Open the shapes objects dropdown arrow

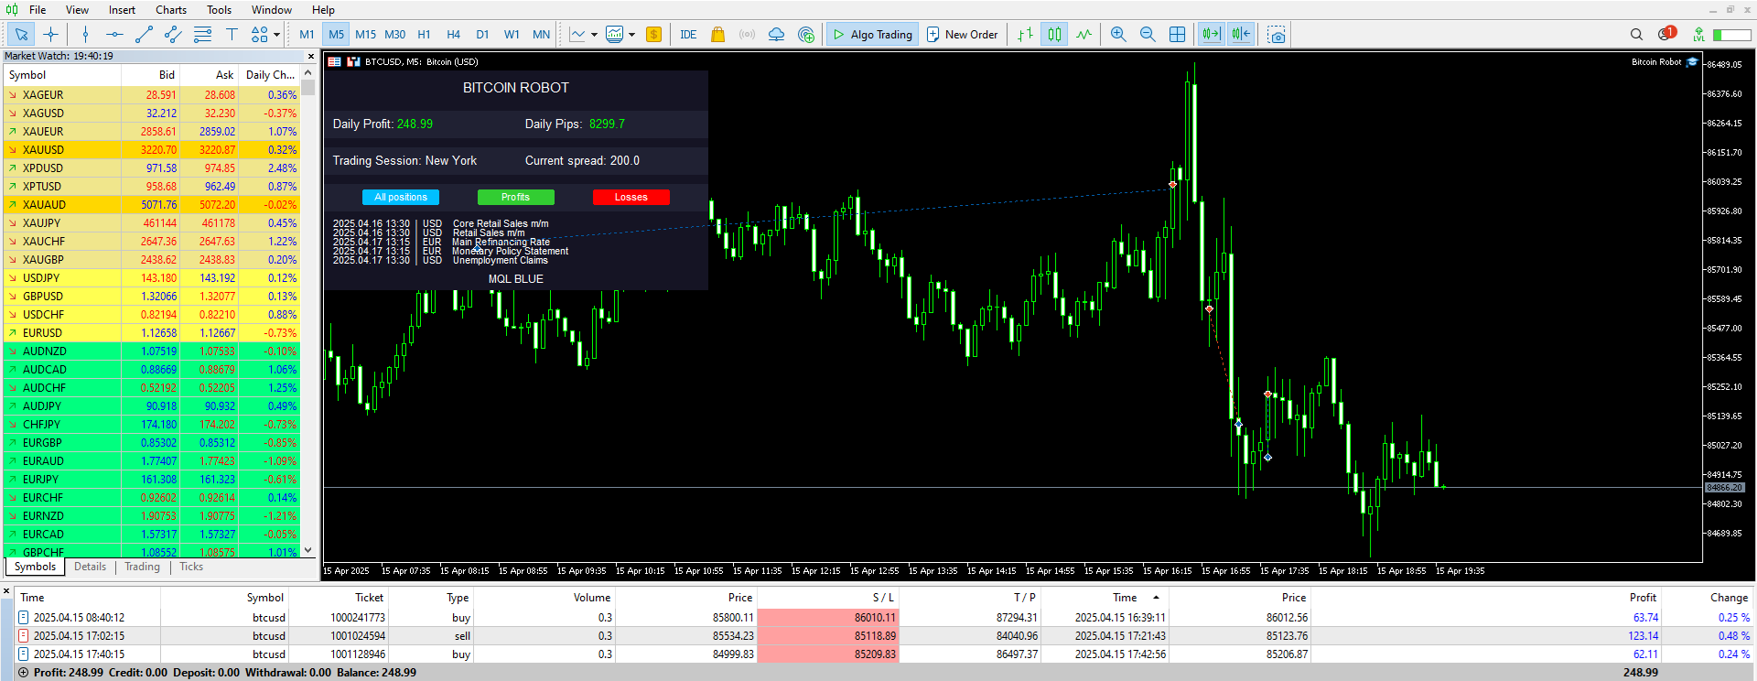pos(276,35)
